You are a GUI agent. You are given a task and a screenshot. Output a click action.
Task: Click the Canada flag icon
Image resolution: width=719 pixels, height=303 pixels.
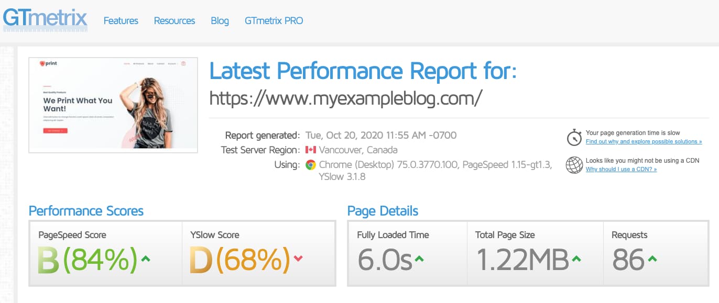[x=311, y=150]
